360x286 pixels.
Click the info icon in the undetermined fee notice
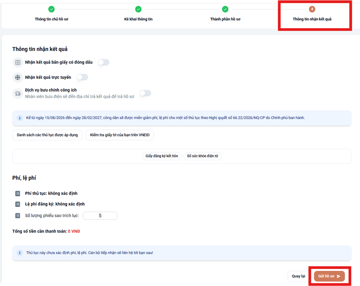19,253
